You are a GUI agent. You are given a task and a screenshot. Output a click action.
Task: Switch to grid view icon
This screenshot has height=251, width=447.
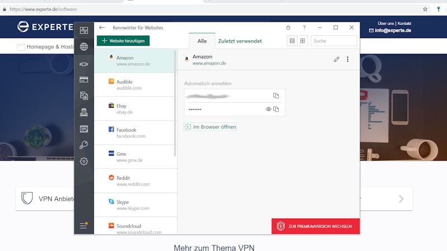click(x=302, y=41)
